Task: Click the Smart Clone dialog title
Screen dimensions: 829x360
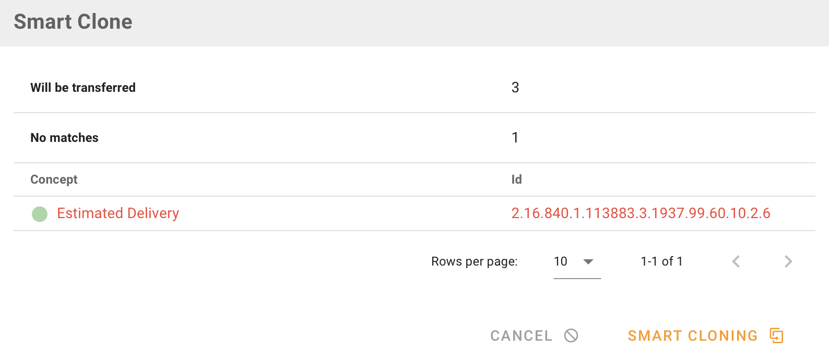Action: point(73,22)
